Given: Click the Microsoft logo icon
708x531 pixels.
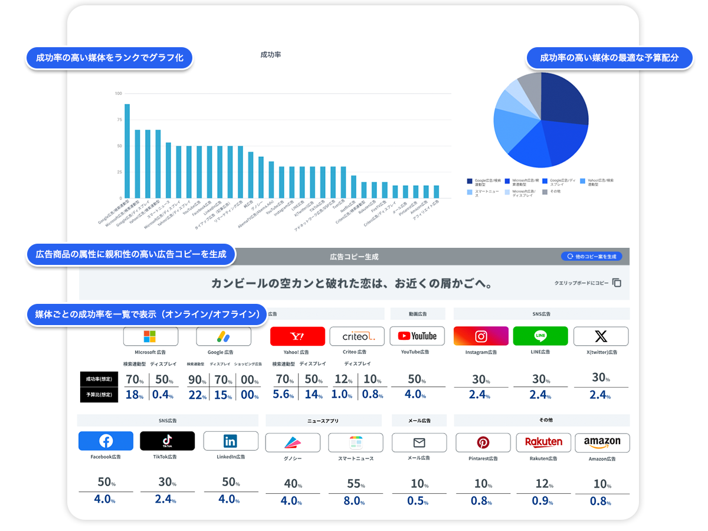Looking at the screenshot, I should tap(150, 336).
